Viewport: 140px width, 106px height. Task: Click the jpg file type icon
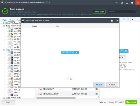[12, 31]
